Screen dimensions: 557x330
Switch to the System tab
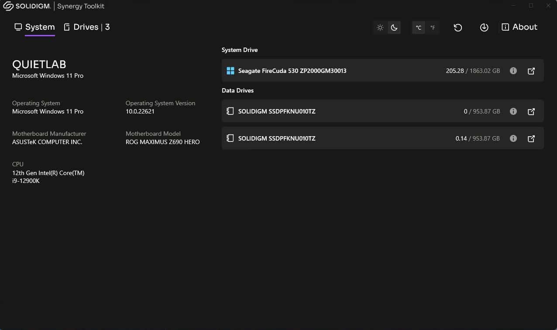point(34,27)
